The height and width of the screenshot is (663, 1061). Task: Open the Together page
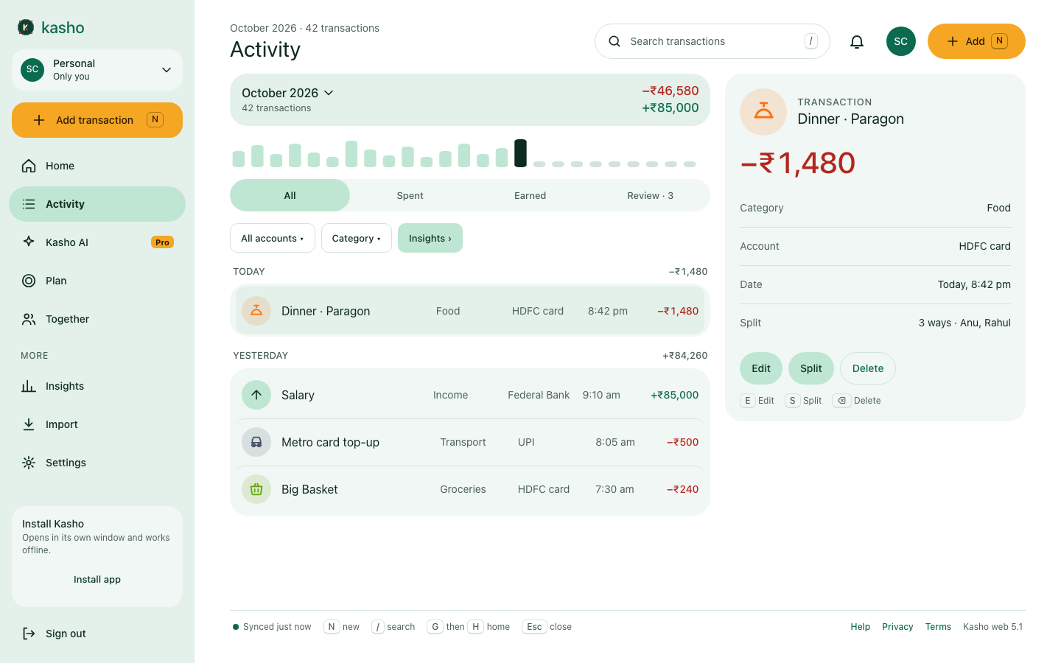click(97, 319)
